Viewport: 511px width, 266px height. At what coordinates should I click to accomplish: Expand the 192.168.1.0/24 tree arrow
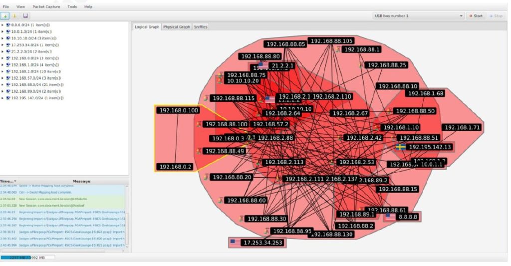click(x=2, y=64)
